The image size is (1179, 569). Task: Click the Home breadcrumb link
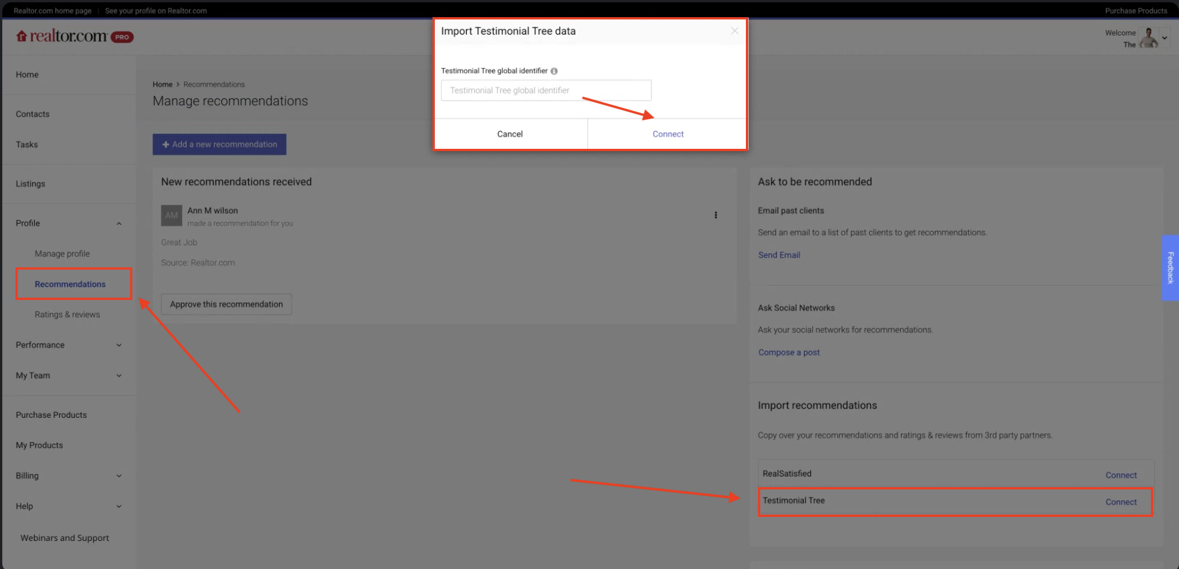click(x=162, y=84)
